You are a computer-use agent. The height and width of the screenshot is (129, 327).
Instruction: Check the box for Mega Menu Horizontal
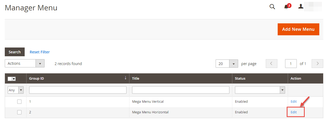[19, 112]
